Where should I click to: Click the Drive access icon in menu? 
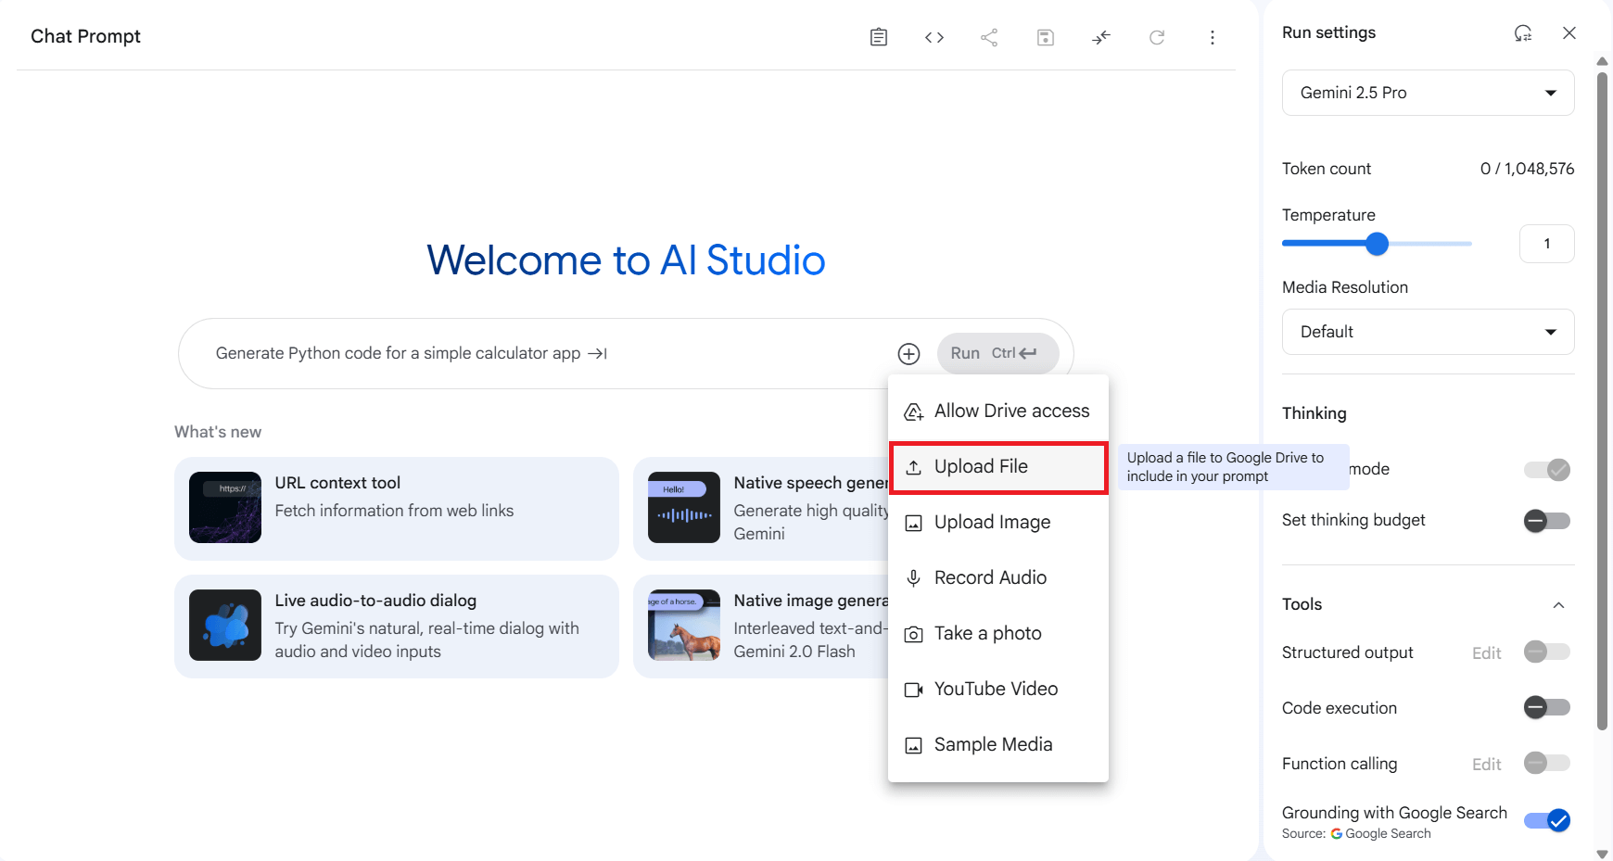[914, 412]
